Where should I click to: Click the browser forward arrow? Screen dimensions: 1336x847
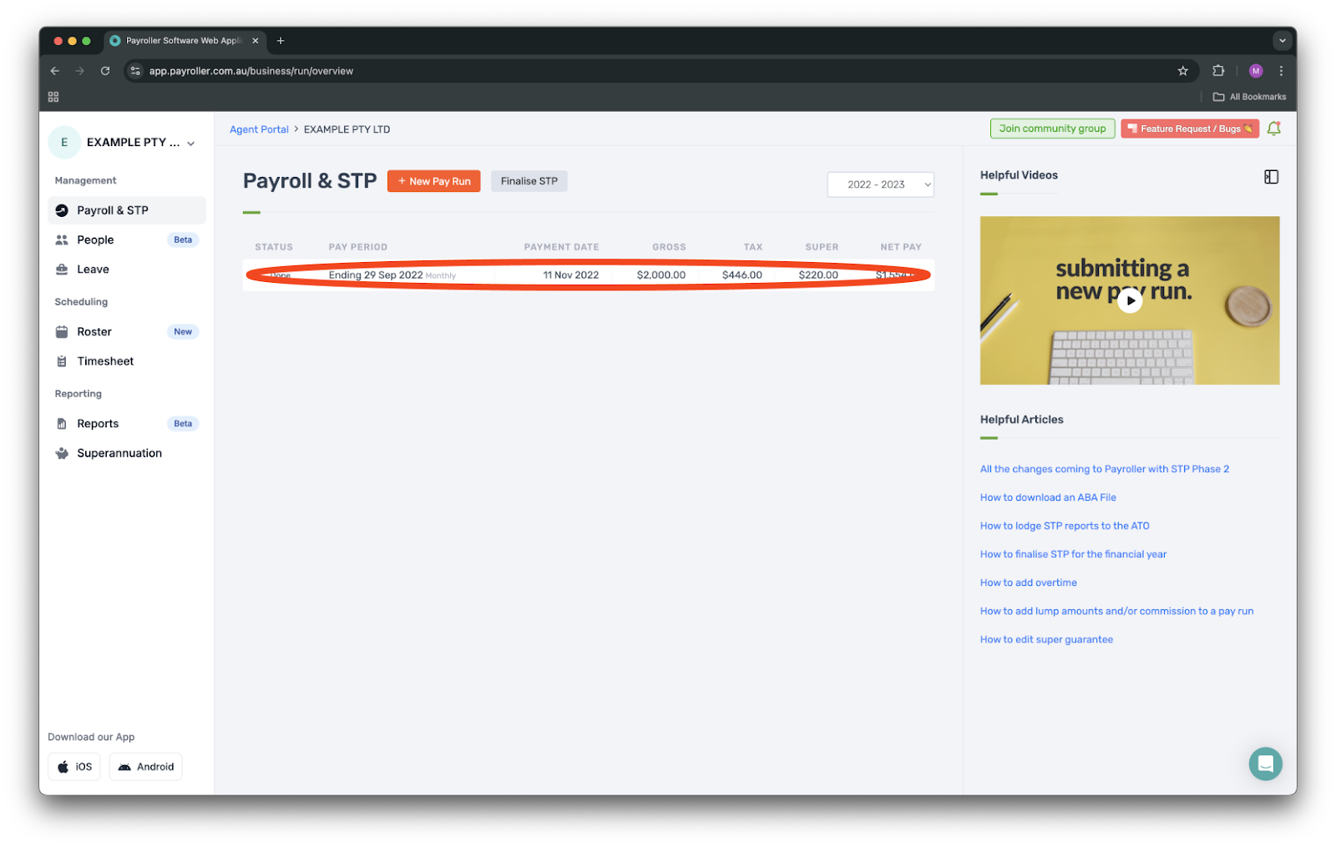click(80, 71)
